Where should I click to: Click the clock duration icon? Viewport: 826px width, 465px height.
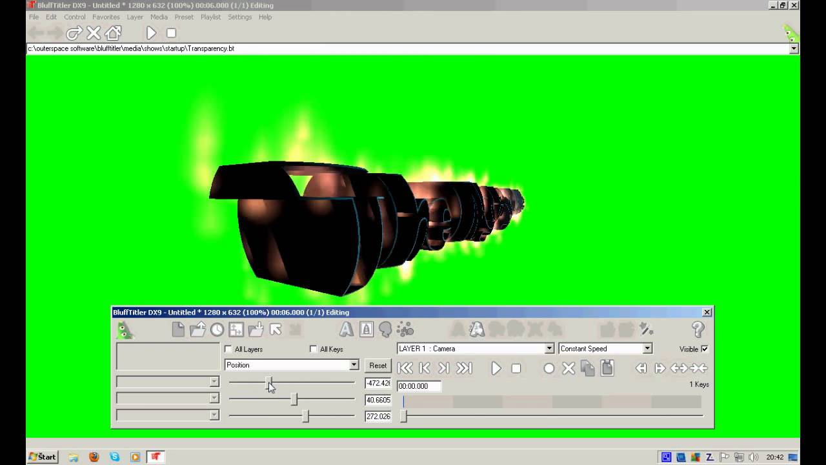217,329
